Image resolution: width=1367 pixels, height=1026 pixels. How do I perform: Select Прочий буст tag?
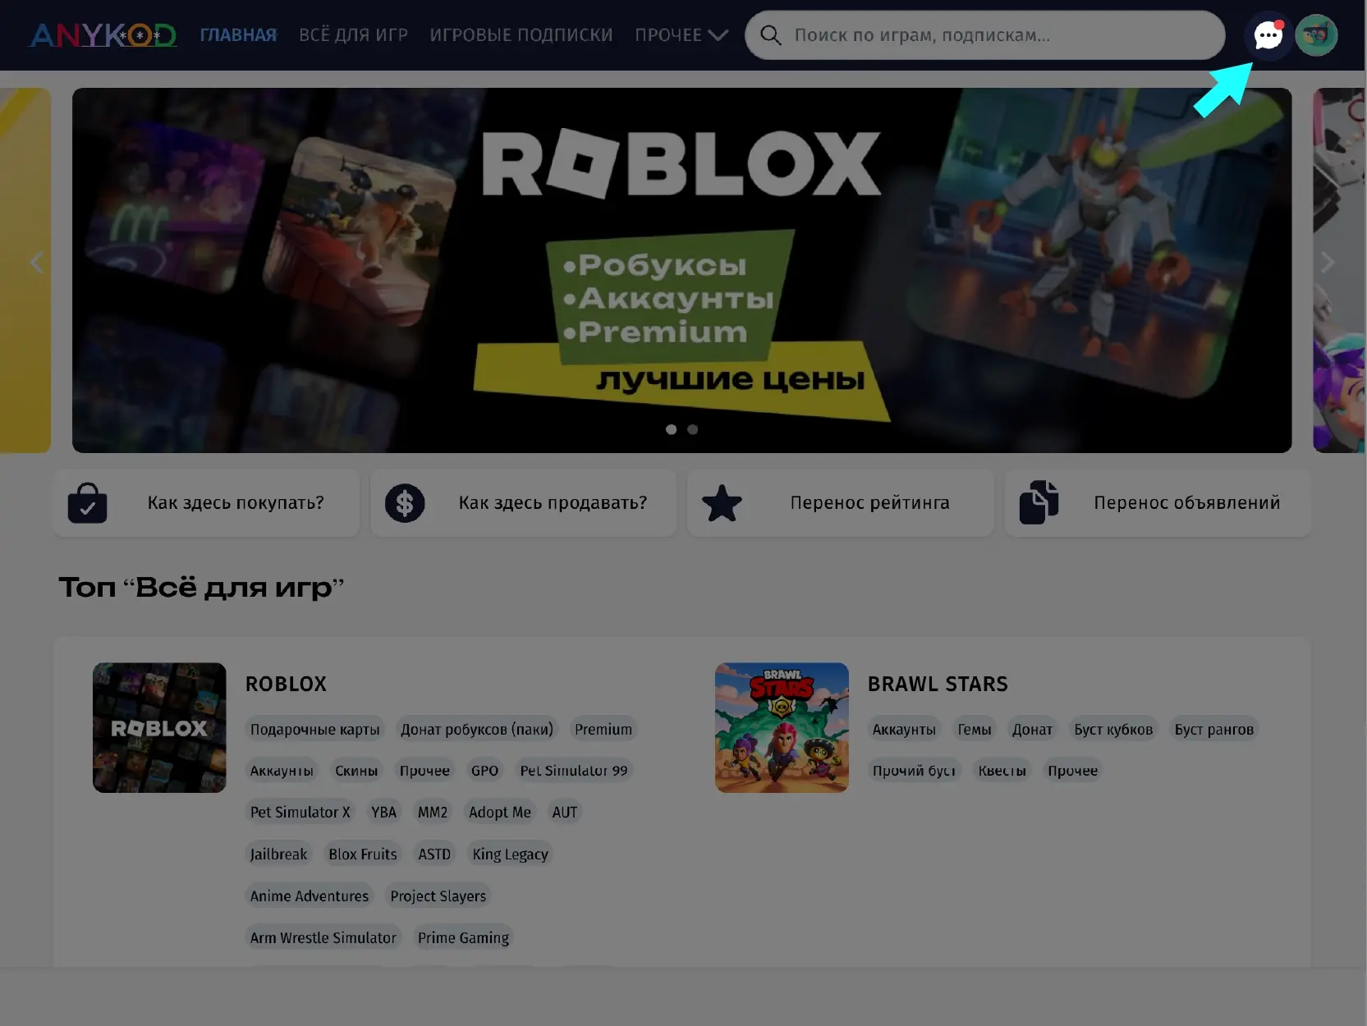click(x=914, y=771)
